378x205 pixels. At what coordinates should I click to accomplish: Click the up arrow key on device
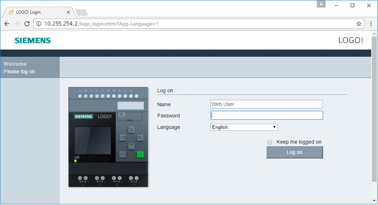tap(131, 130)
